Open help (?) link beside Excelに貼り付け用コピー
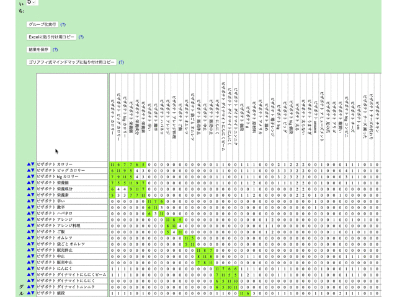This screenshot has width=397, height=297. coord(81,37)
